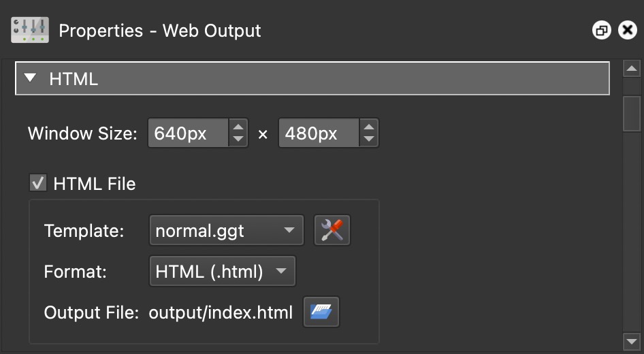Click the HTML section header bar
Image resolution: width=644 pixels, height=354 pixels.
click(x=312, y=78)
